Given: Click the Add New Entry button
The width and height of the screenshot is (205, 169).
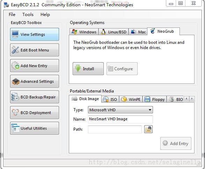Looking at the screenshot, I should point(35,66).
